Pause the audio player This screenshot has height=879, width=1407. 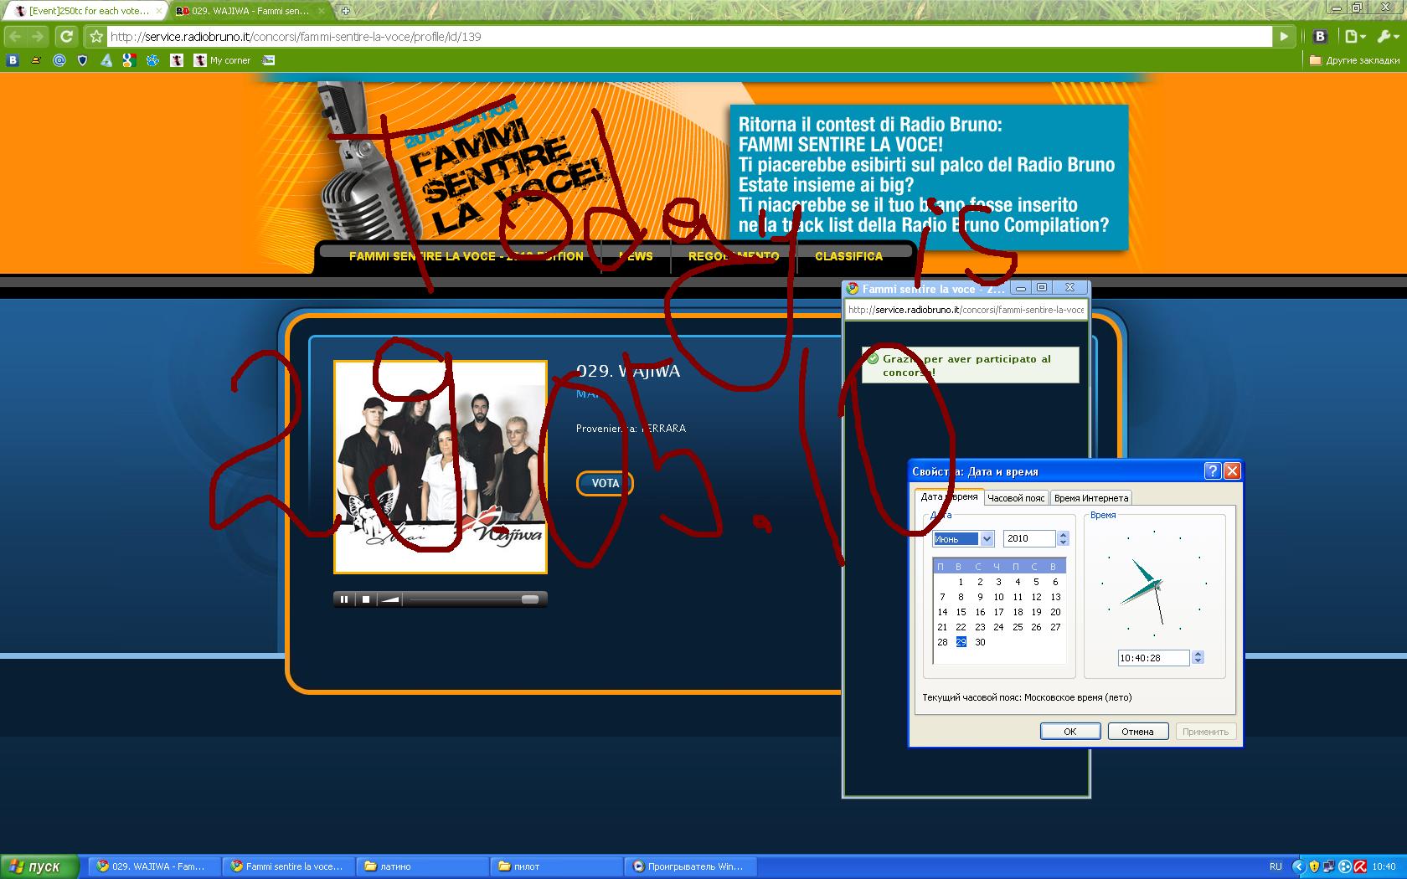pyautogui.click(x=343, y=599)
